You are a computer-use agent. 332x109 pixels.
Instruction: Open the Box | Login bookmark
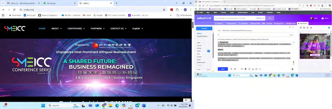(29, 15)
